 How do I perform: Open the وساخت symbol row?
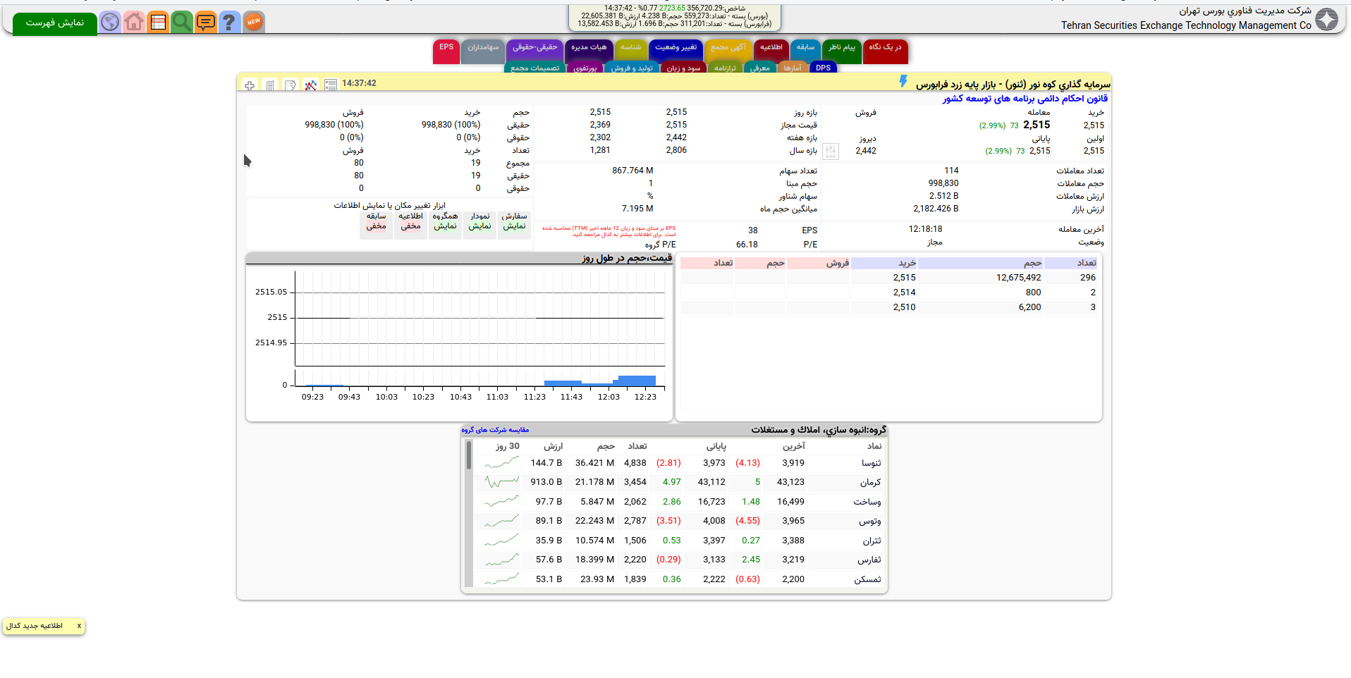point(678,502)
